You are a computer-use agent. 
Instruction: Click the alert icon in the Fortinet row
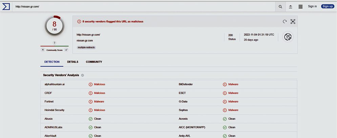[x=90, y=102]
